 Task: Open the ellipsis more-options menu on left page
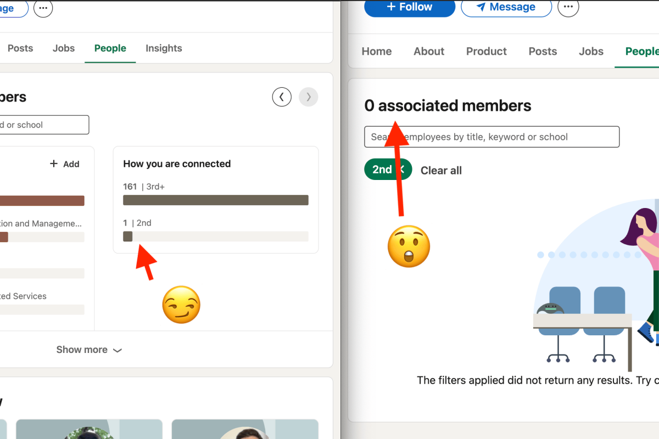click(43, 9)
